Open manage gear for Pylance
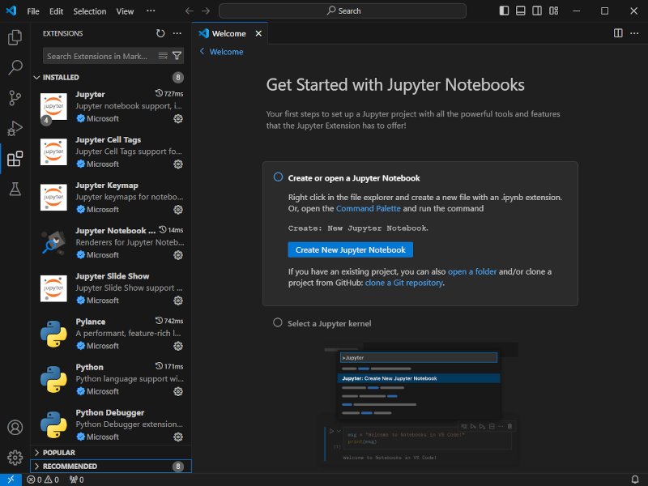 click(x=178, y=346)
